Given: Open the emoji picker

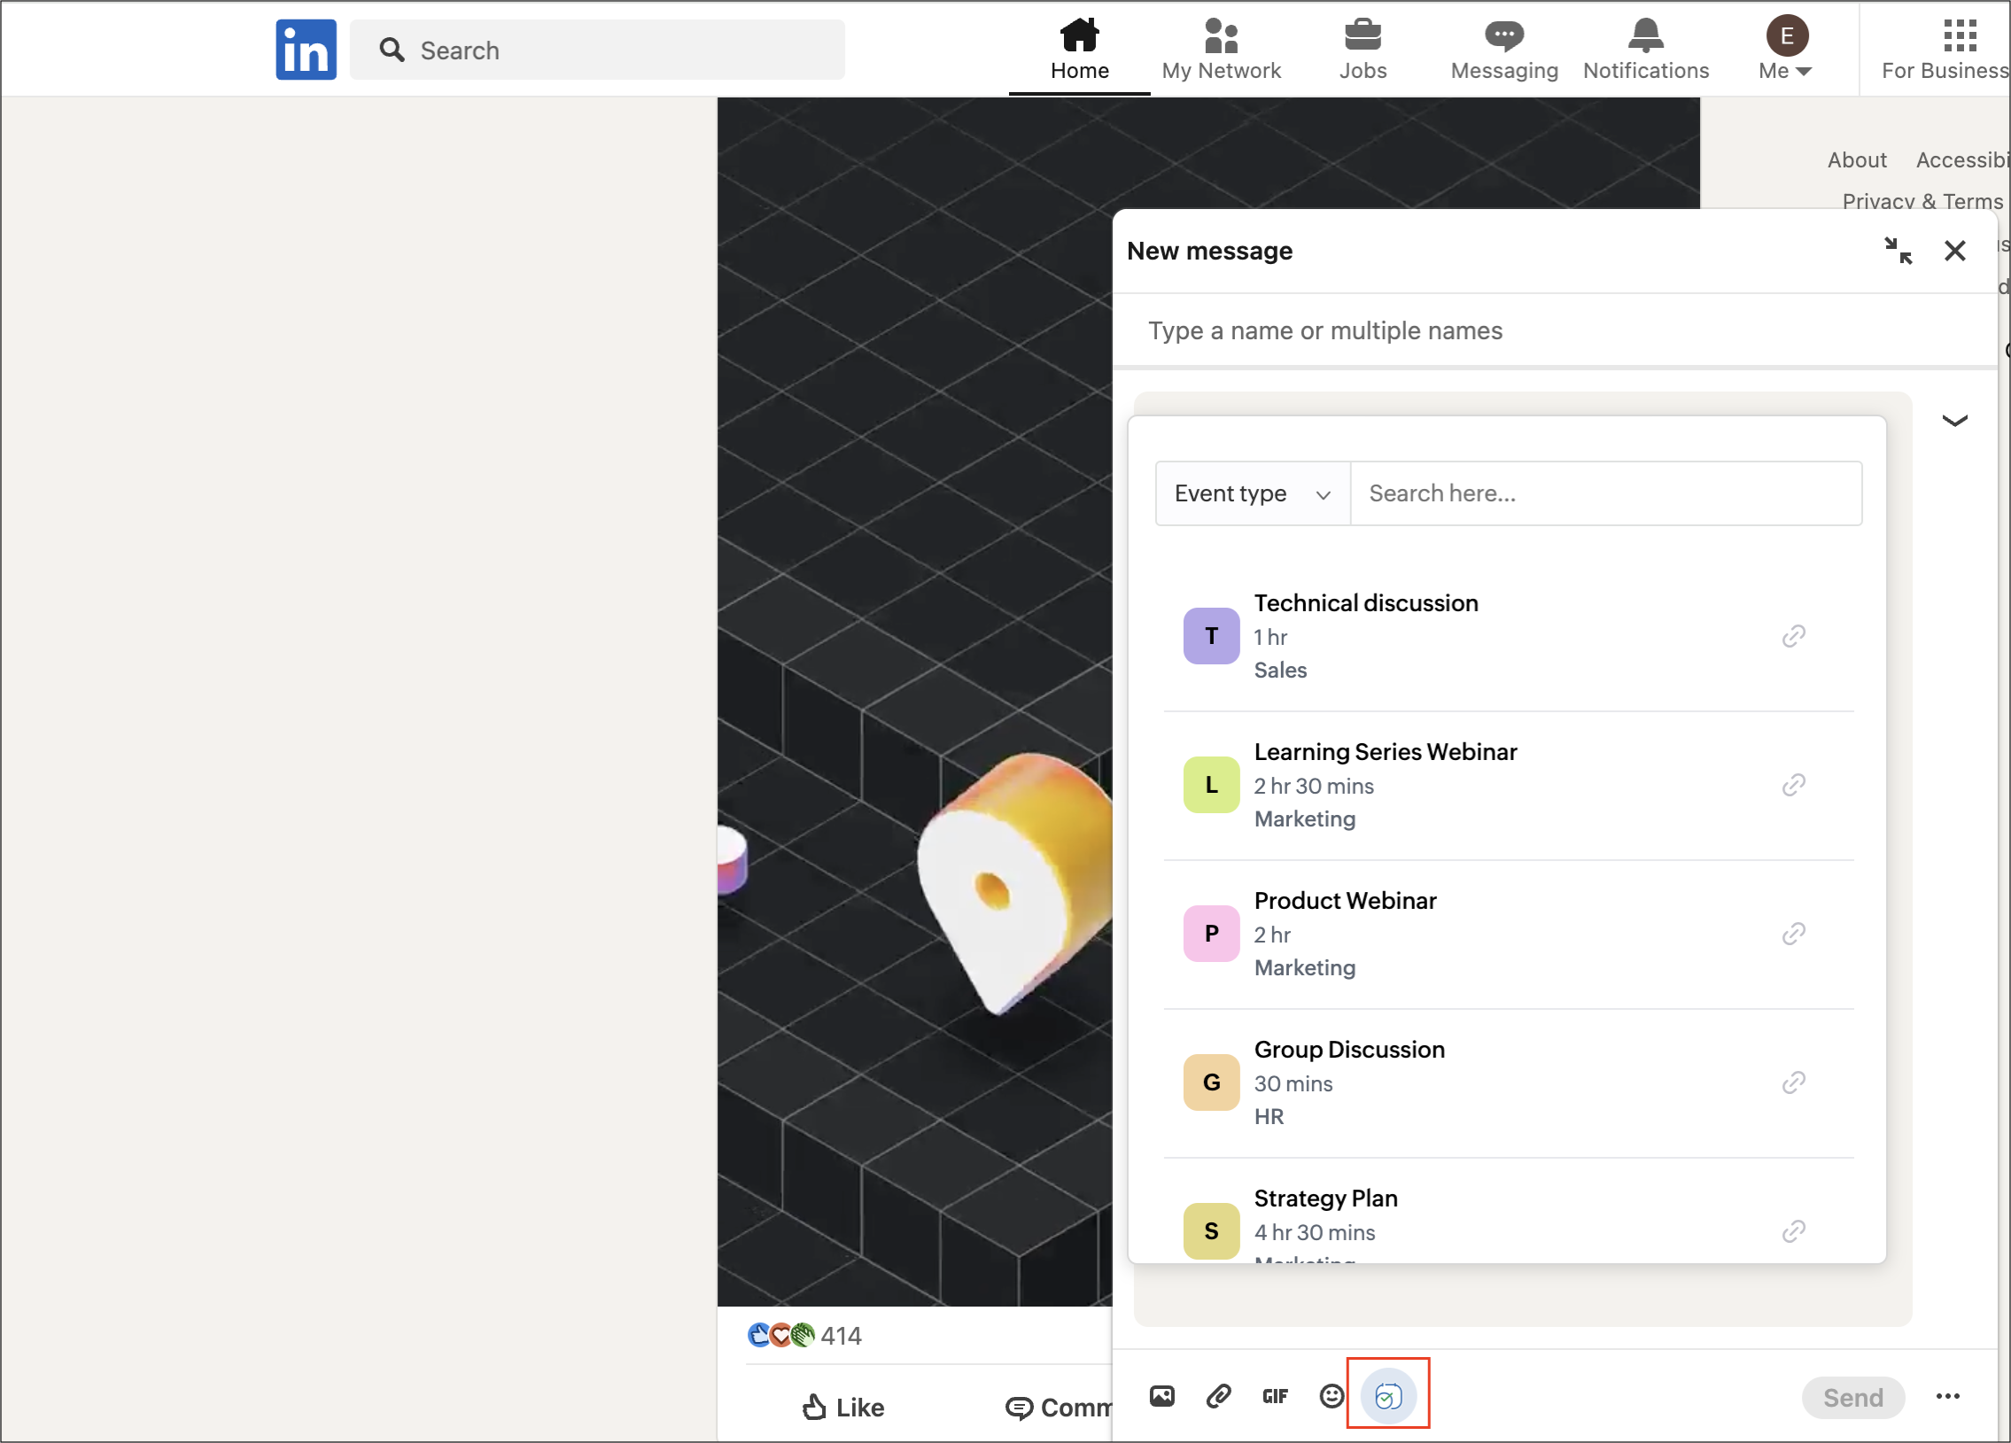Looking at the screenshot, I should [1331, 1396].
